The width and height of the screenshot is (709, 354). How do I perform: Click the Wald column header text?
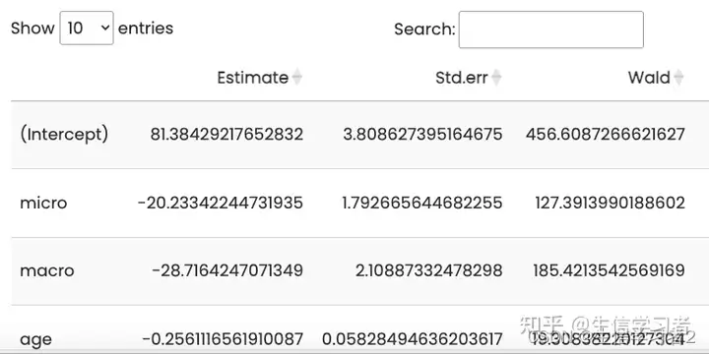point(649,78)
